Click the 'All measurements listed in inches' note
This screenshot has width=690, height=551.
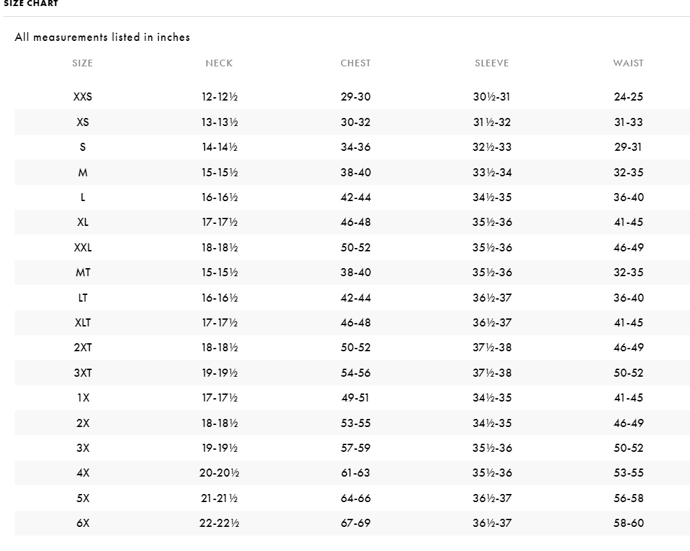(x=102, y=38)
